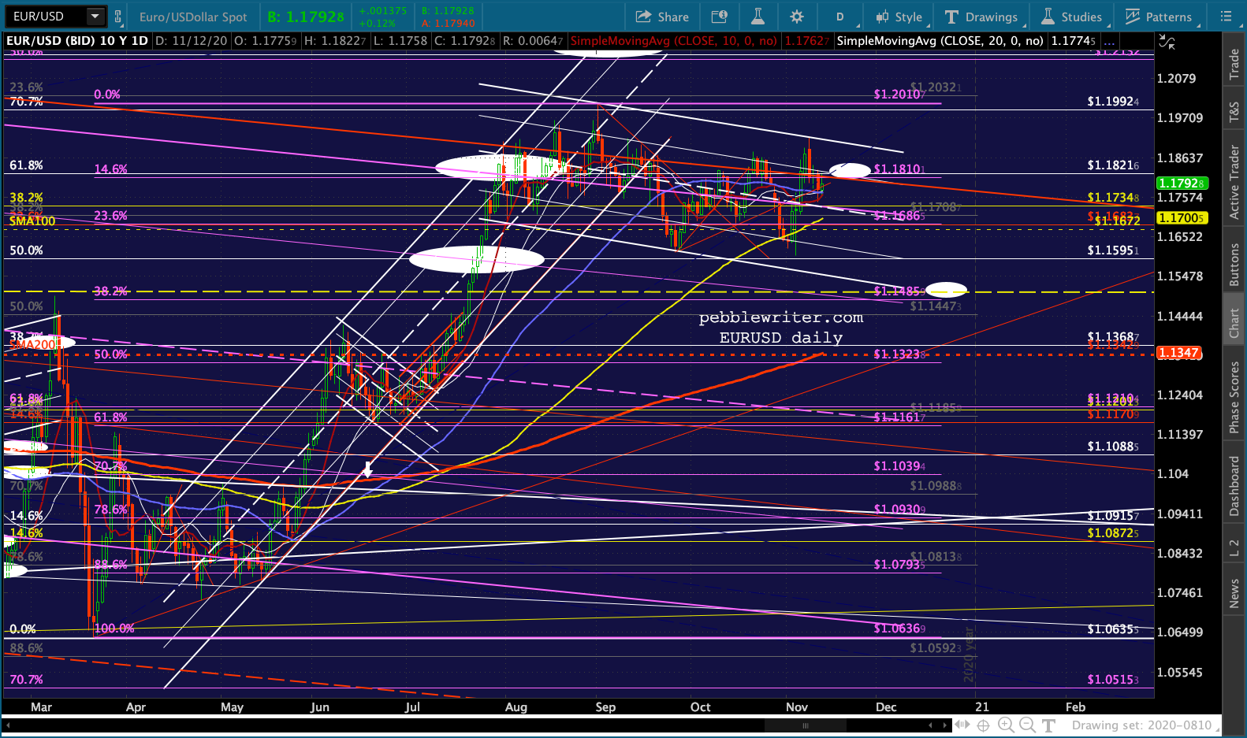1247x738 pixels.
Task: Click the list menu icon at toolbar end
Action: point(1226,17)
